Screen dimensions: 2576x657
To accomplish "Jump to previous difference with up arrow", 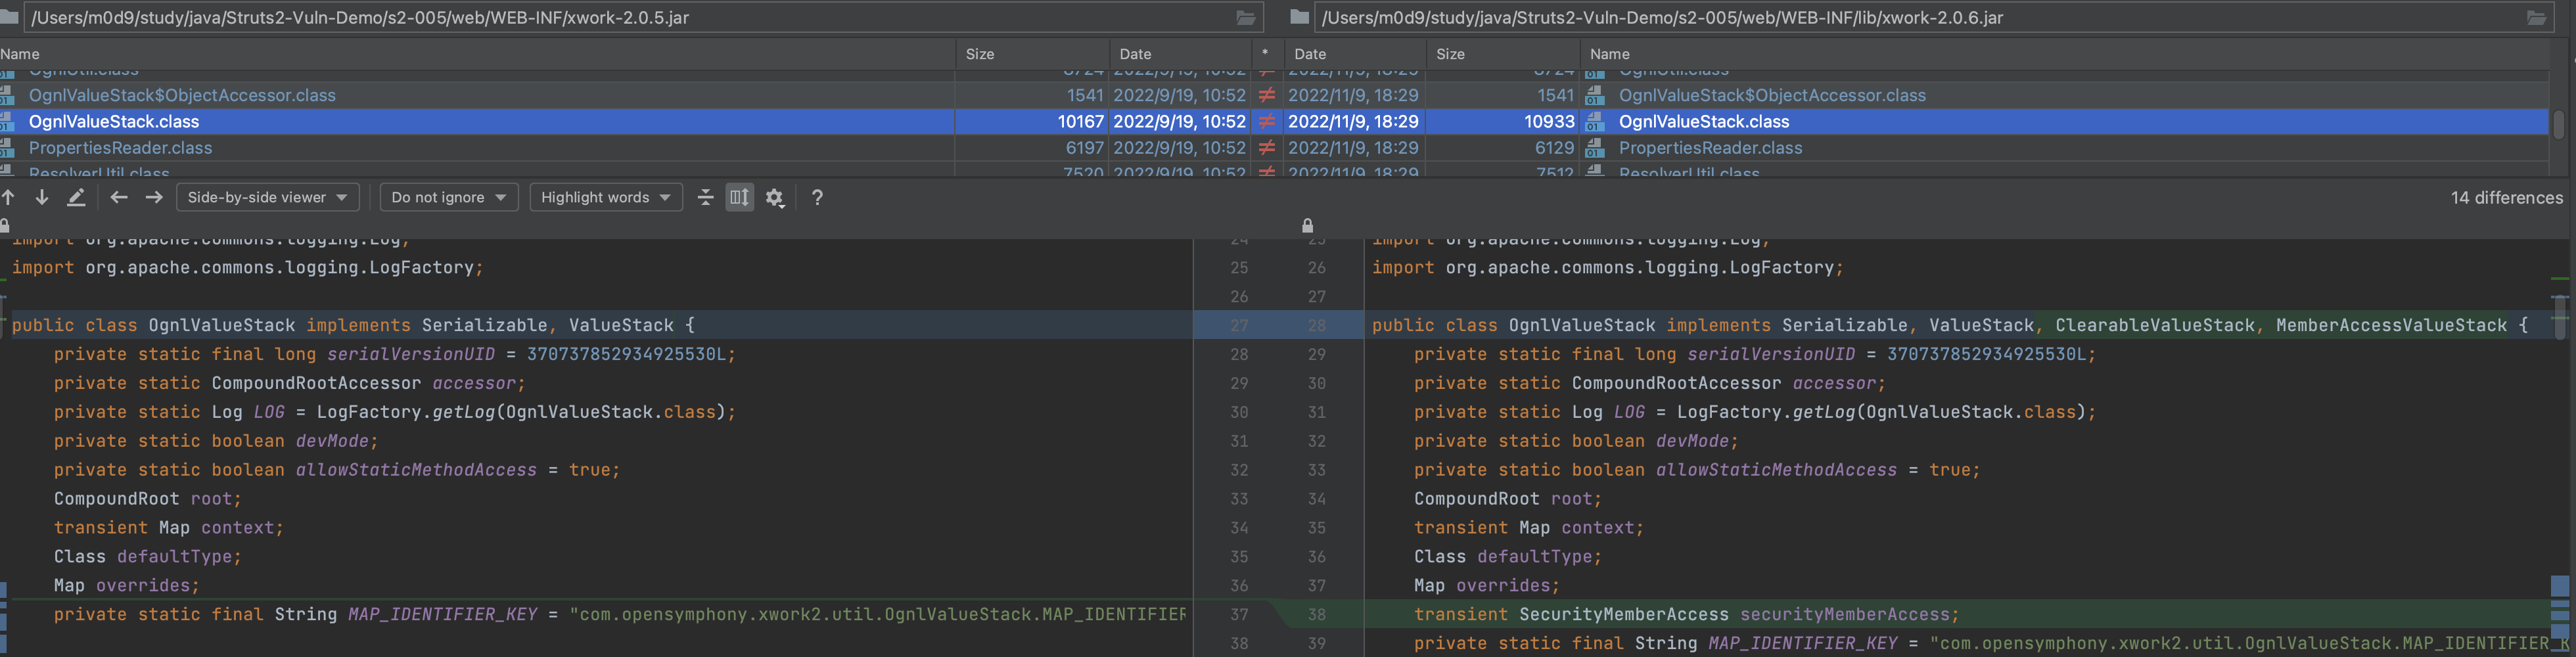I will [9, 197].
